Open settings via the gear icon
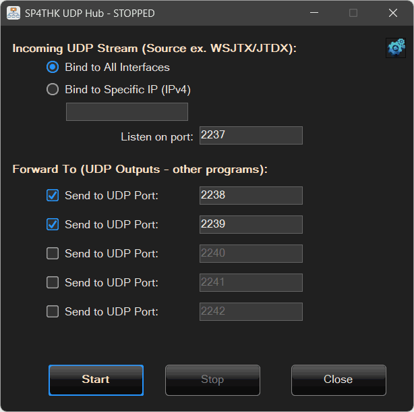Viewport: 414px width, 412px height. pyautogui.click(x=396, y=47)
